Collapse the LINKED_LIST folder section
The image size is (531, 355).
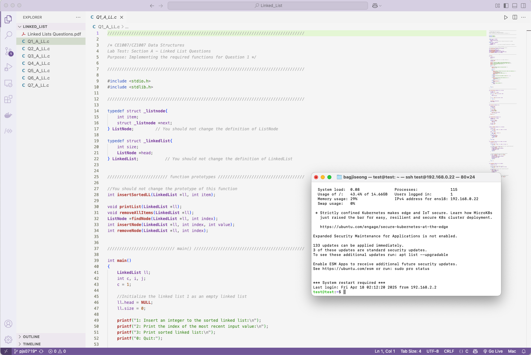(51, 27)
